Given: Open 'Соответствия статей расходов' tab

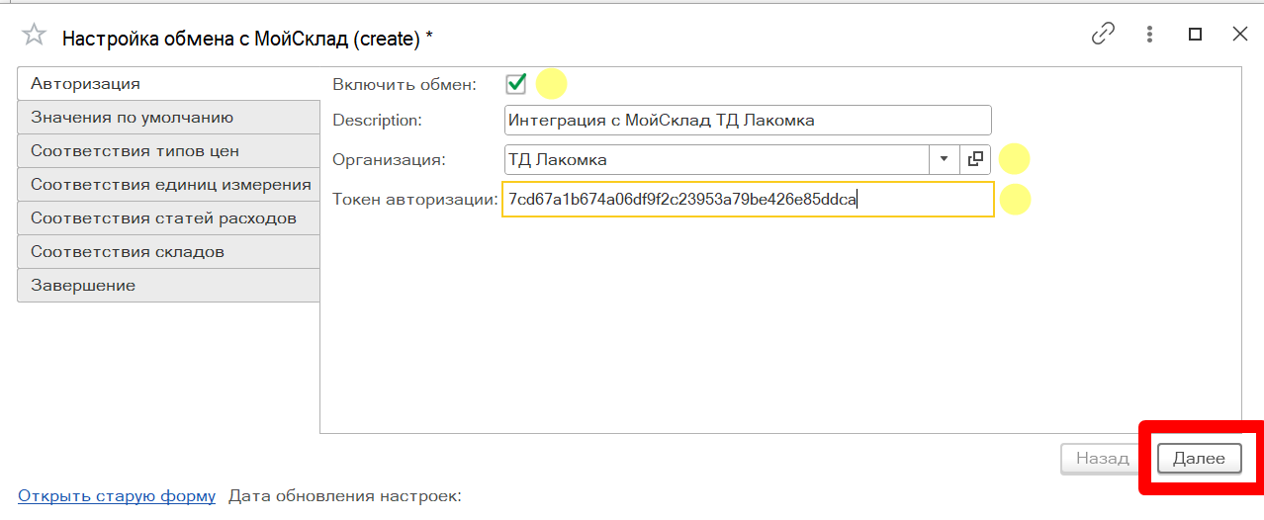Looking at the screenshot, I should point(168,218).
